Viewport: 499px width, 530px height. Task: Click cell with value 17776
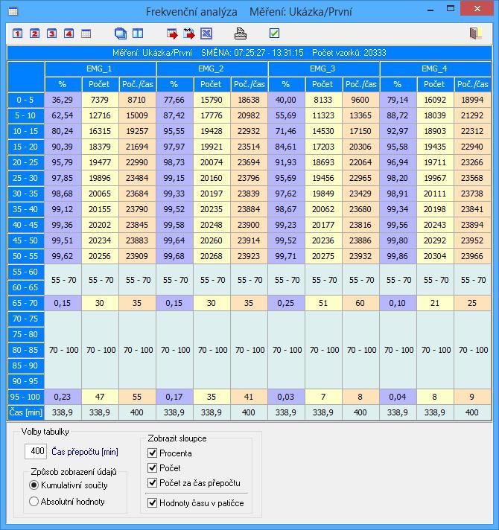point(212,115)
